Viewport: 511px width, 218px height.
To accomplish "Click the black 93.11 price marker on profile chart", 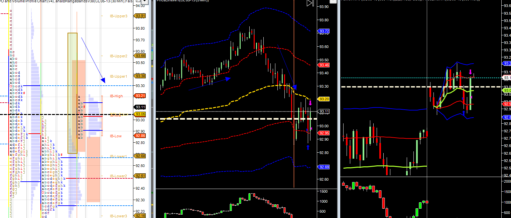I will click(140, 107).
